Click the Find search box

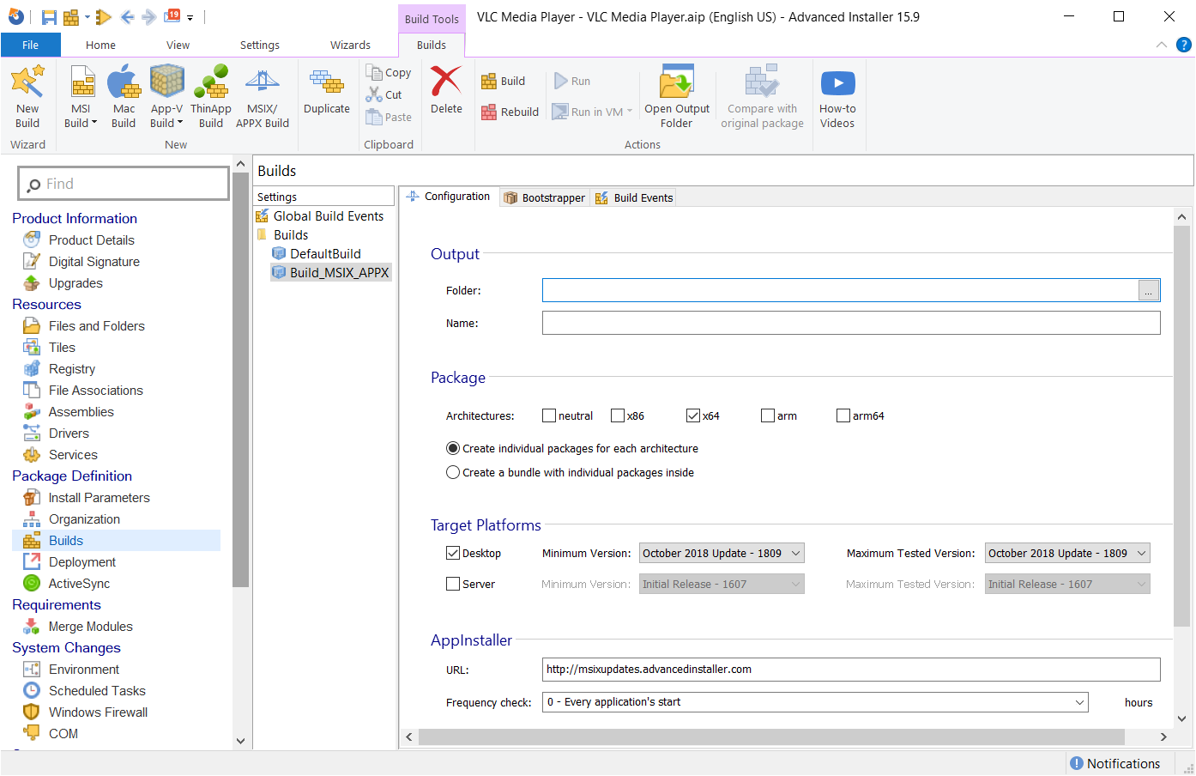[124, 184]
